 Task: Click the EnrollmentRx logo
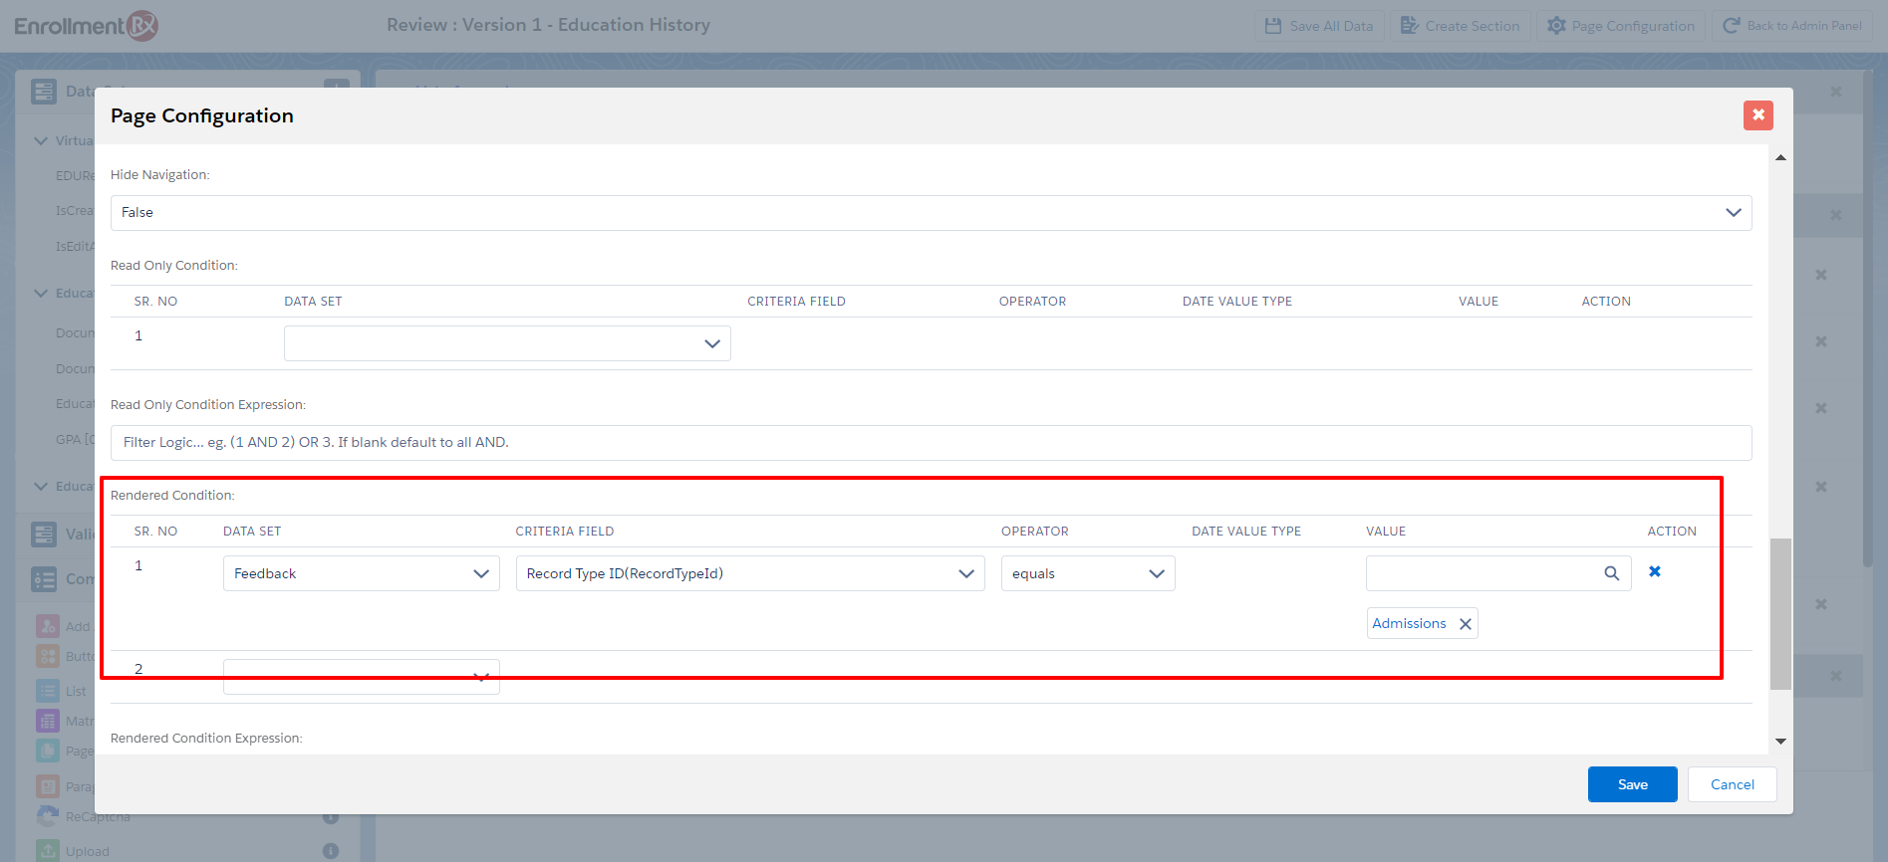coord(86,26)
